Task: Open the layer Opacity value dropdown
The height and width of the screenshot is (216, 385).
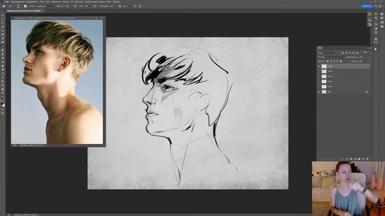Action: point(361,57)
